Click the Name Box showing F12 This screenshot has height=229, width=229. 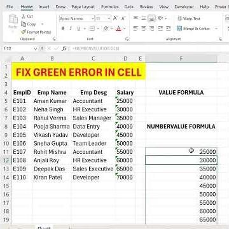pos(18,49)
